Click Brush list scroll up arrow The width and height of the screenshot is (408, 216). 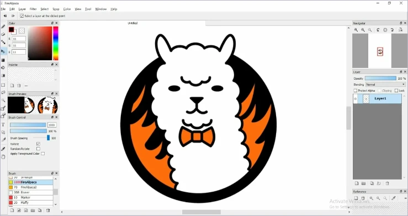(55, 179)
